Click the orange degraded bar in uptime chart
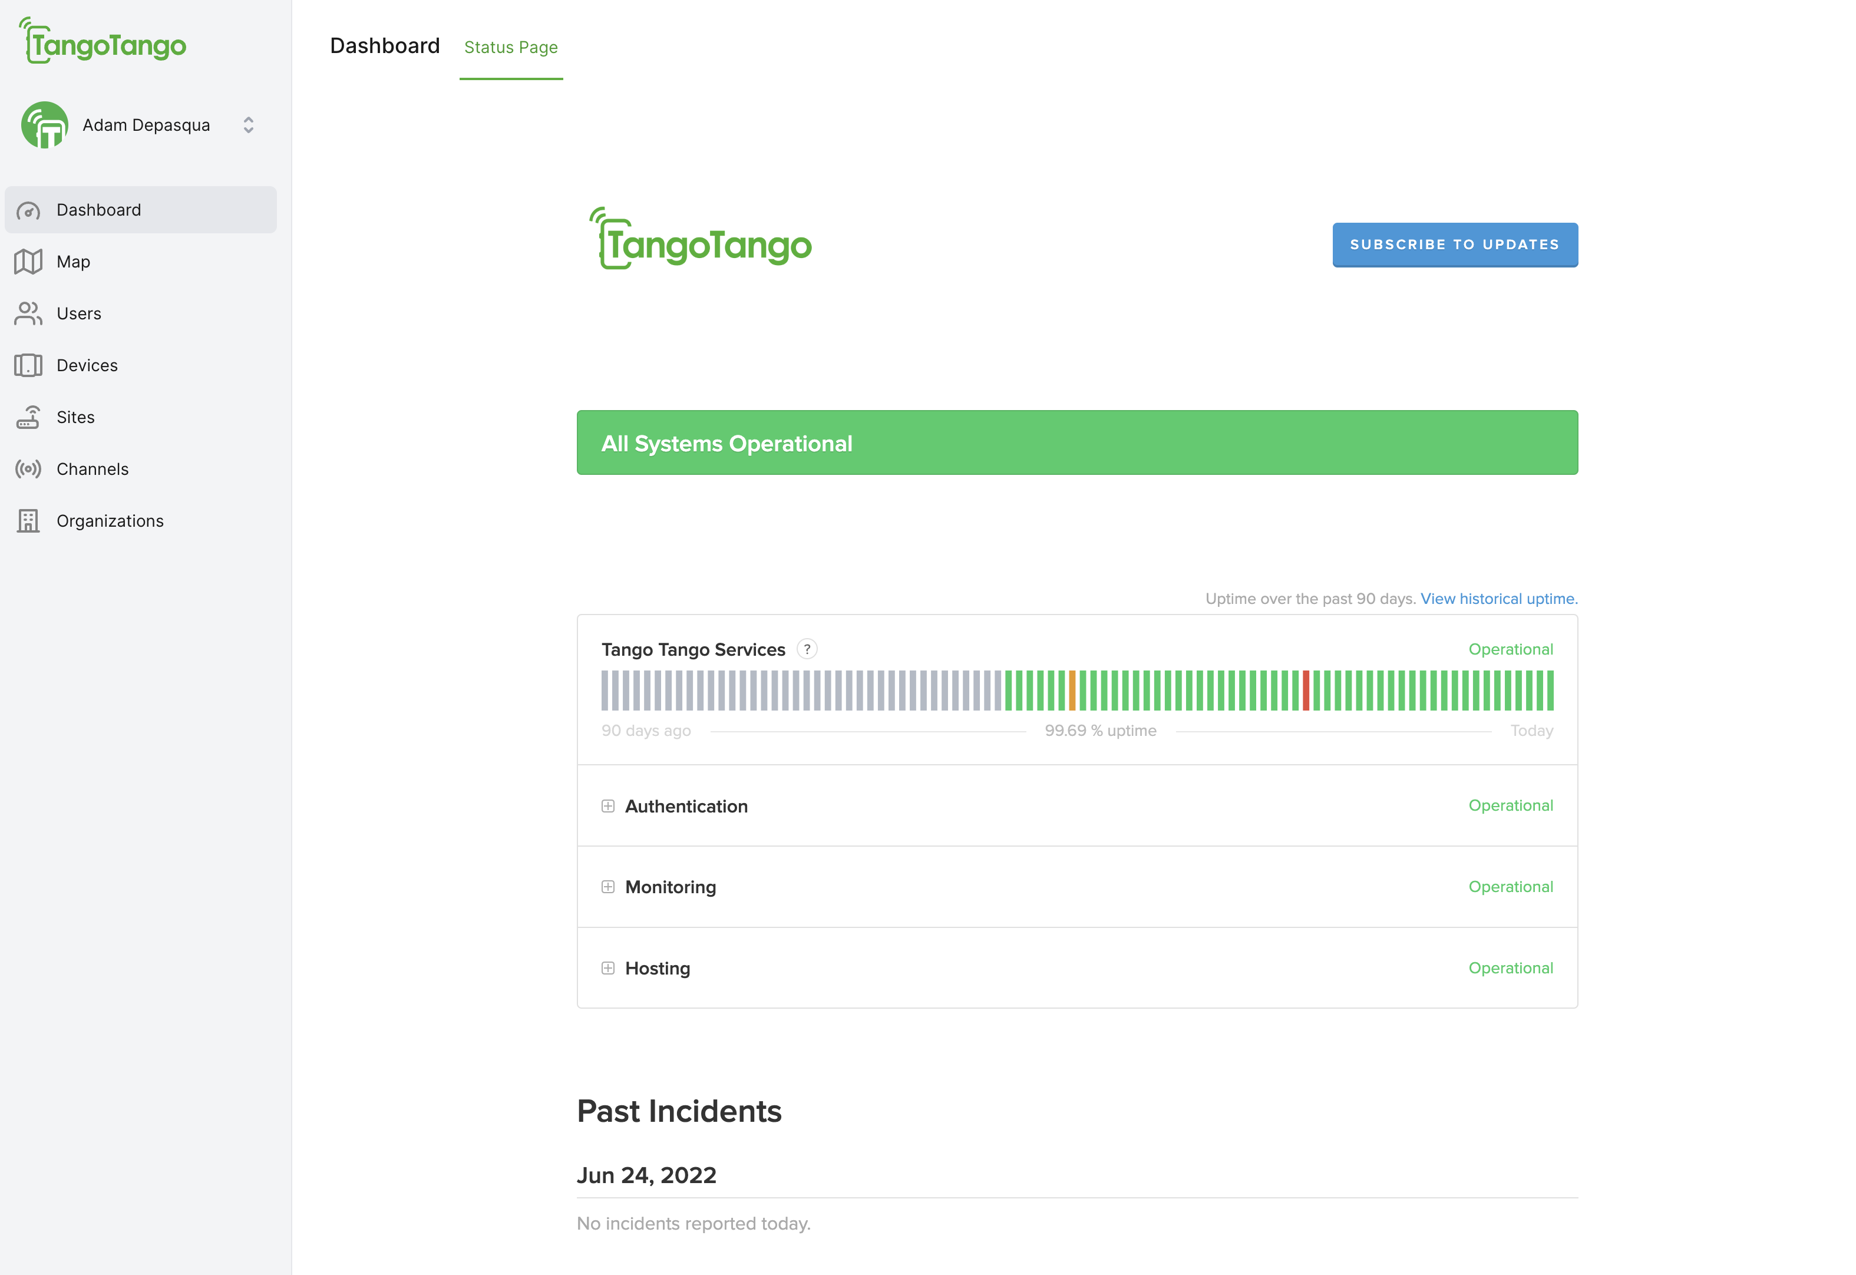The width and height of the screenshot is (1856, 1275). pos(1072,691)
